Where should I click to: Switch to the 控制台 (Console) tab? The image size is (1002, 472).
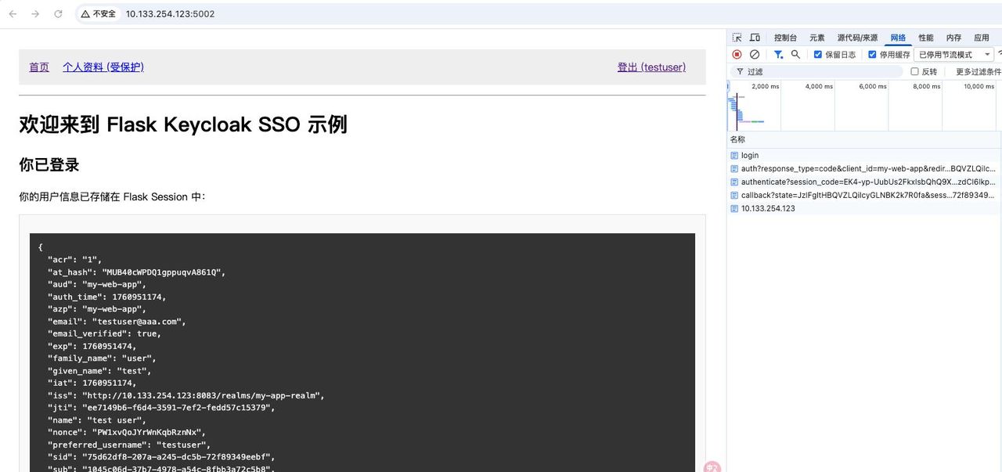click(785, 37)
